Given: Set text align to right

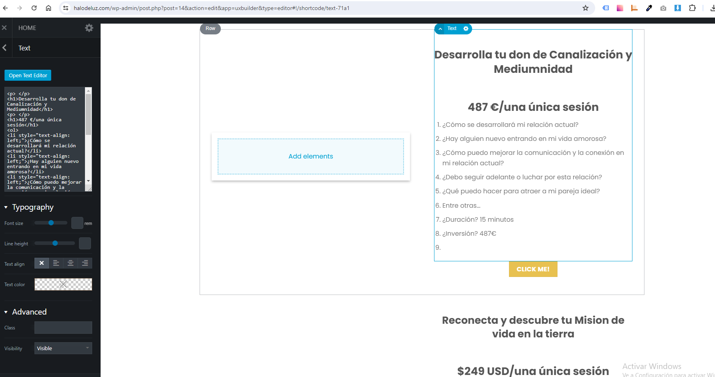Looking at the screenshot, I should pyautogui.click(x=85, y=263).
